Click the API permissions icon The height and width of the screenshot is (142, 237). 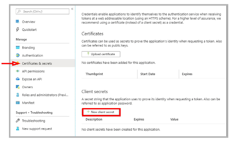[18, 71]
